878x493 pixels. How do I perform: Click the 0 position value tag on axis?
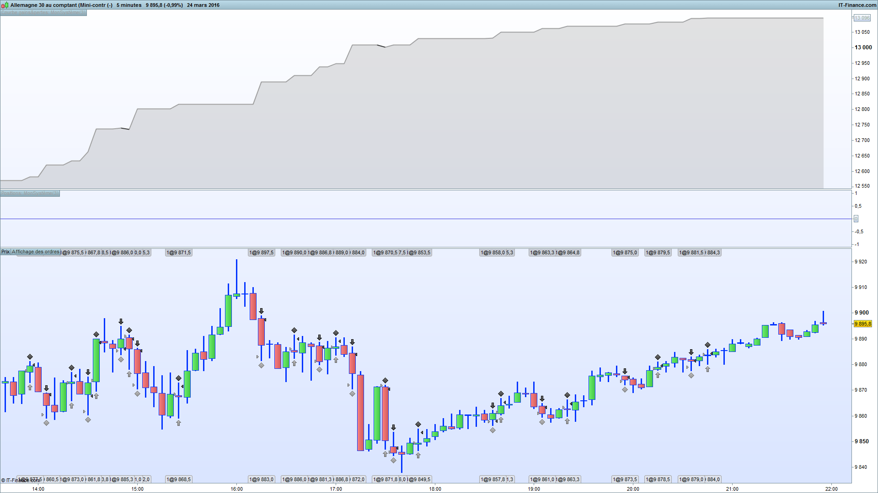856,219
